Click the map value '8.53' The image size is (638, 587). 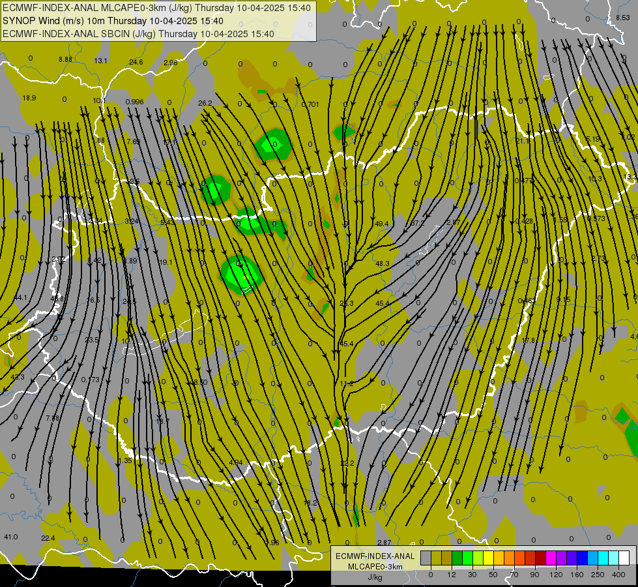click(x=622, y=18)
